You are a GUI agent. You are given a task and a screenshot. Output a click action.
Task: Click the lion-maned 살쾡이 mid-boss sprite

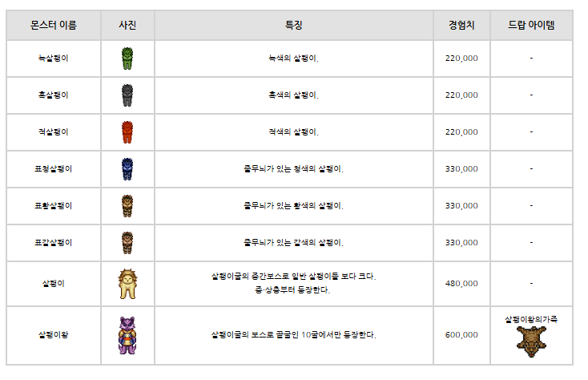[127, 284]
